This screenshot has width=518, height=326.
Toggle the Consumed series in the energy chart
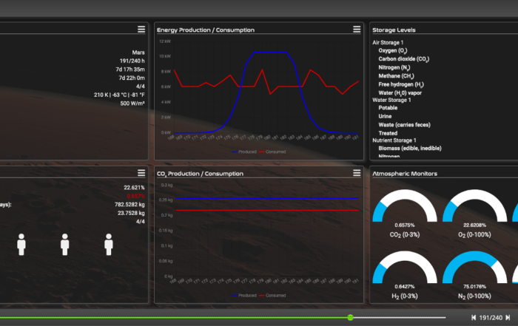[x=272, y=151]
